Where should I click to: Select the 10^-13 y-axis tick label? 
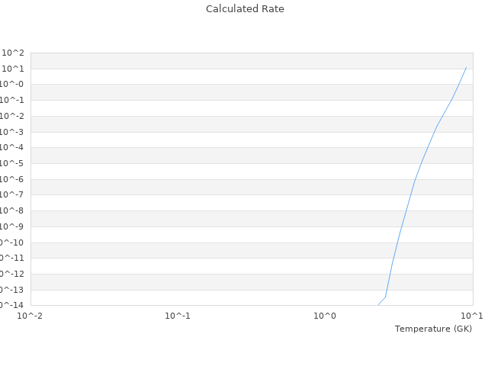pyautogui.click(x=11, y=290)
